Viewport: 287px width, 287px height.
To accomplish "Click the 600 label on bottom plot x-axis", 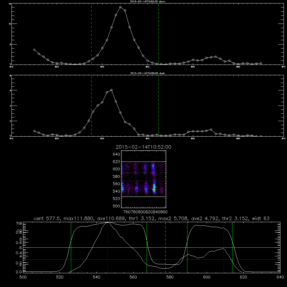I will pyautogui.click(x=207, y=277).
